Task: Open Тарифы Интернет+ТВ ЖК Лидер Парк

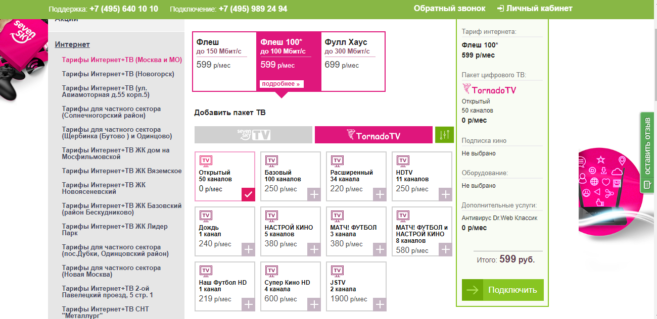Action: coord(115,230)
